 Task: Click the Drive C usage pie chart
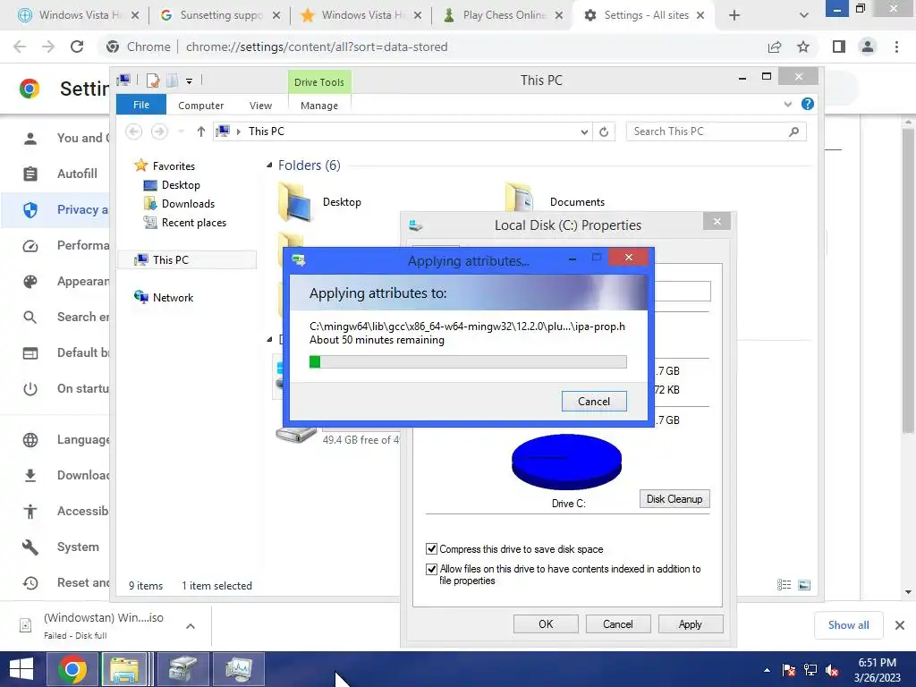tap(566, 462)
